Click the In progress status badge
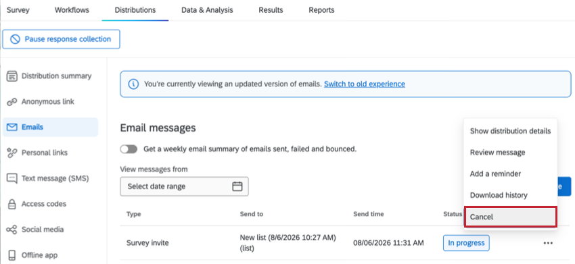 (466, 243)
